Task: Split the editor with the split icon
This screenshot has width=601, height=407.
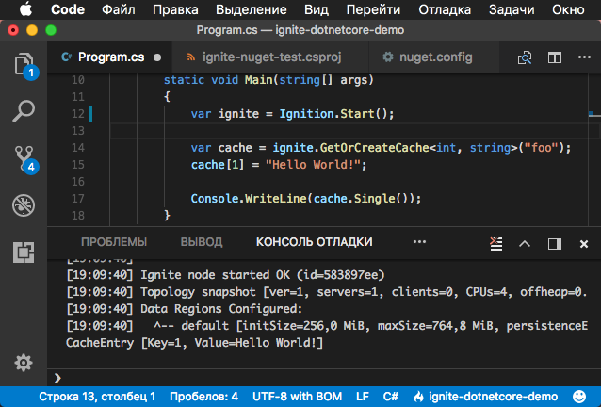Action: pos(554,57)
